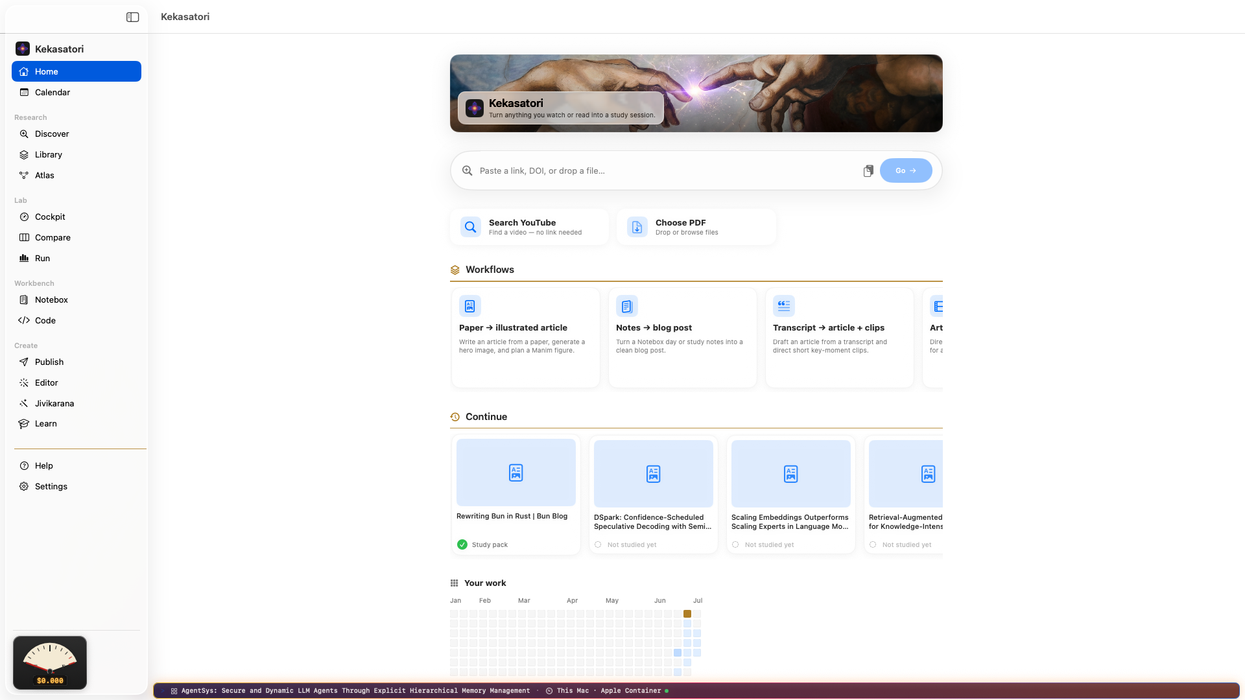Click the Kekasatori logo in the sidebar
Image resolution: width=1245 pixels, height=700 pixels.
point(23,49)
